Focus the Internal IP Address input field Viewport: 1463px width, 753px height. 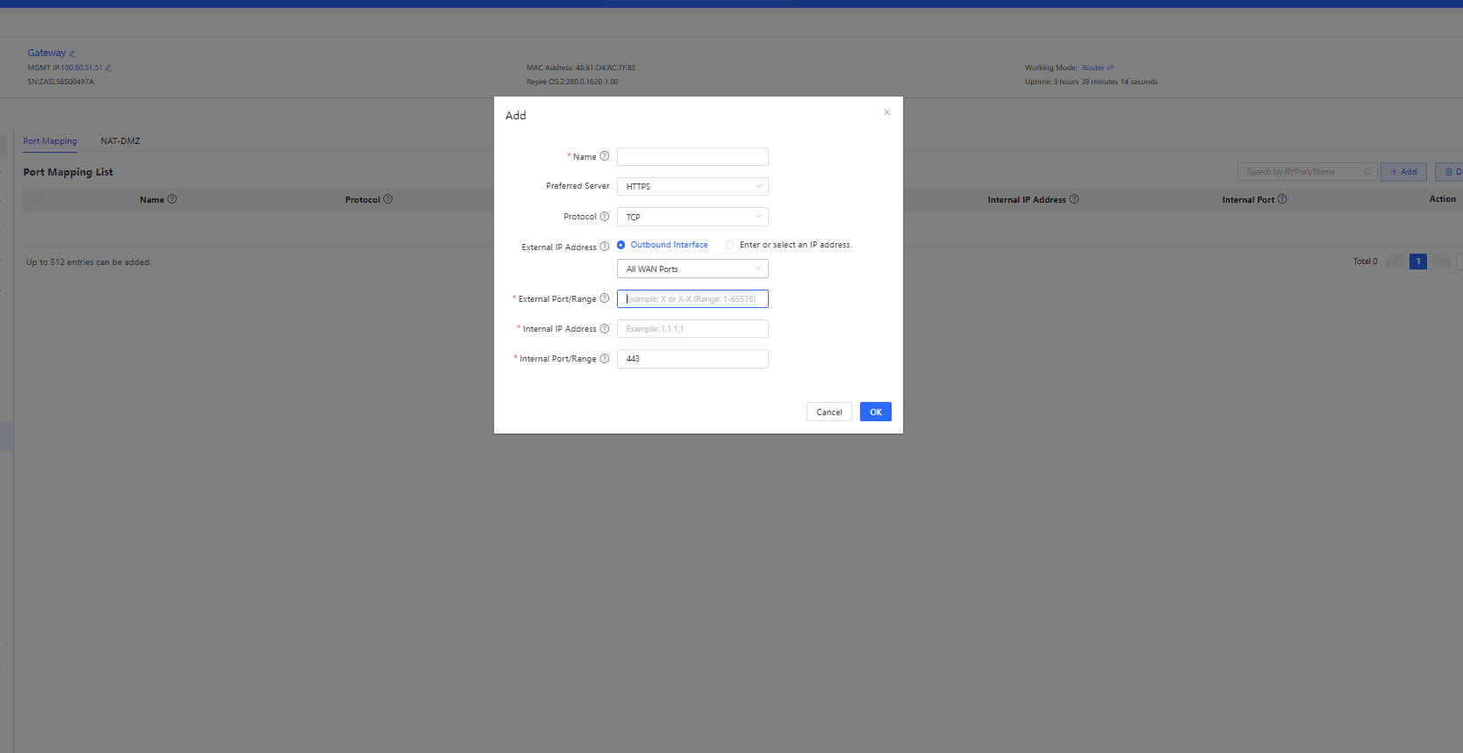click(692, 328)
